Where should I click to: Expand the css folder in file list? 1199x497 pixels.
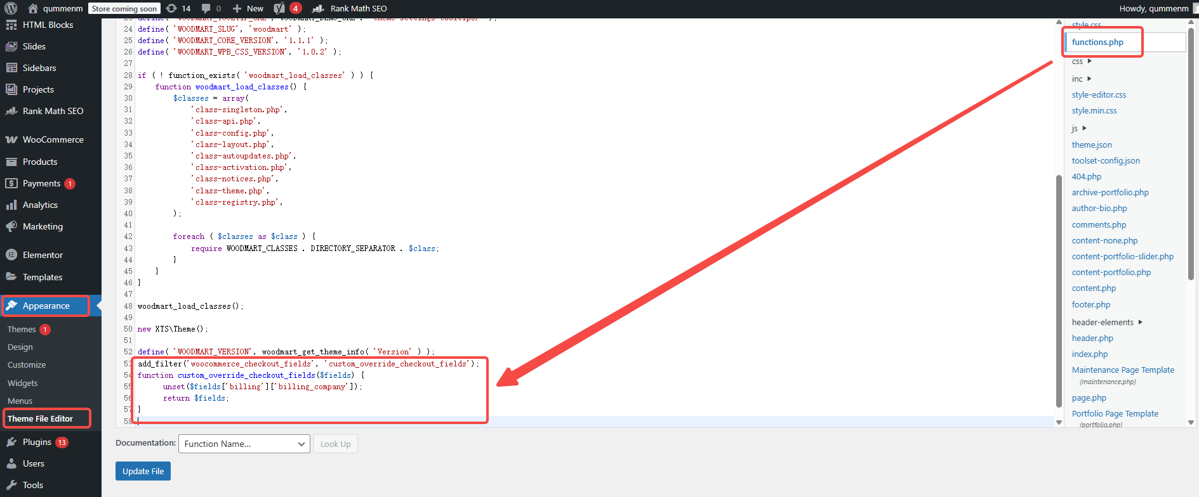pos(1082,61)
